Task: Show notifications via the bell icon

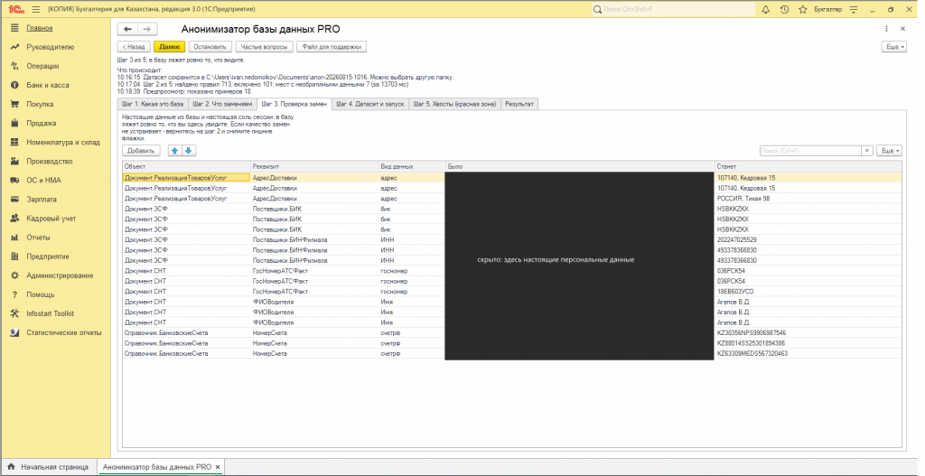Action: pos(766,9)
